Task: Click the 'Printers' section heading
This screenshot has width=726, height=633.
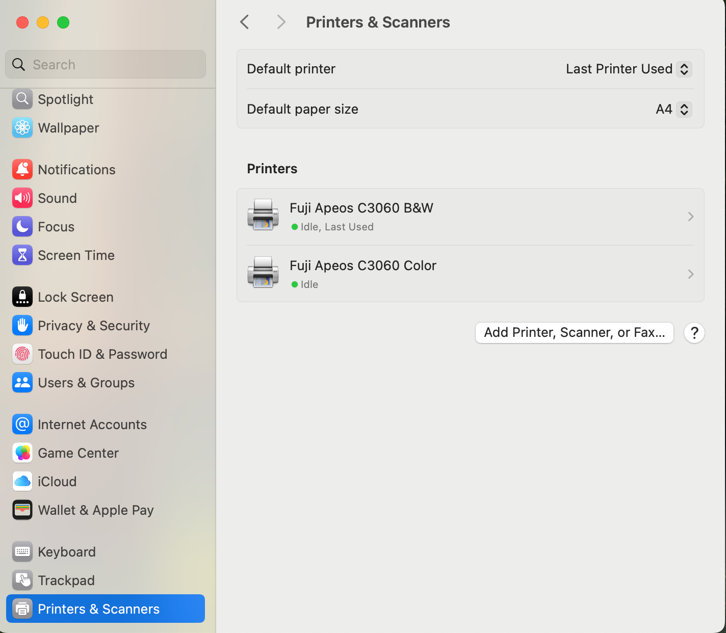Action: point(272,169)
